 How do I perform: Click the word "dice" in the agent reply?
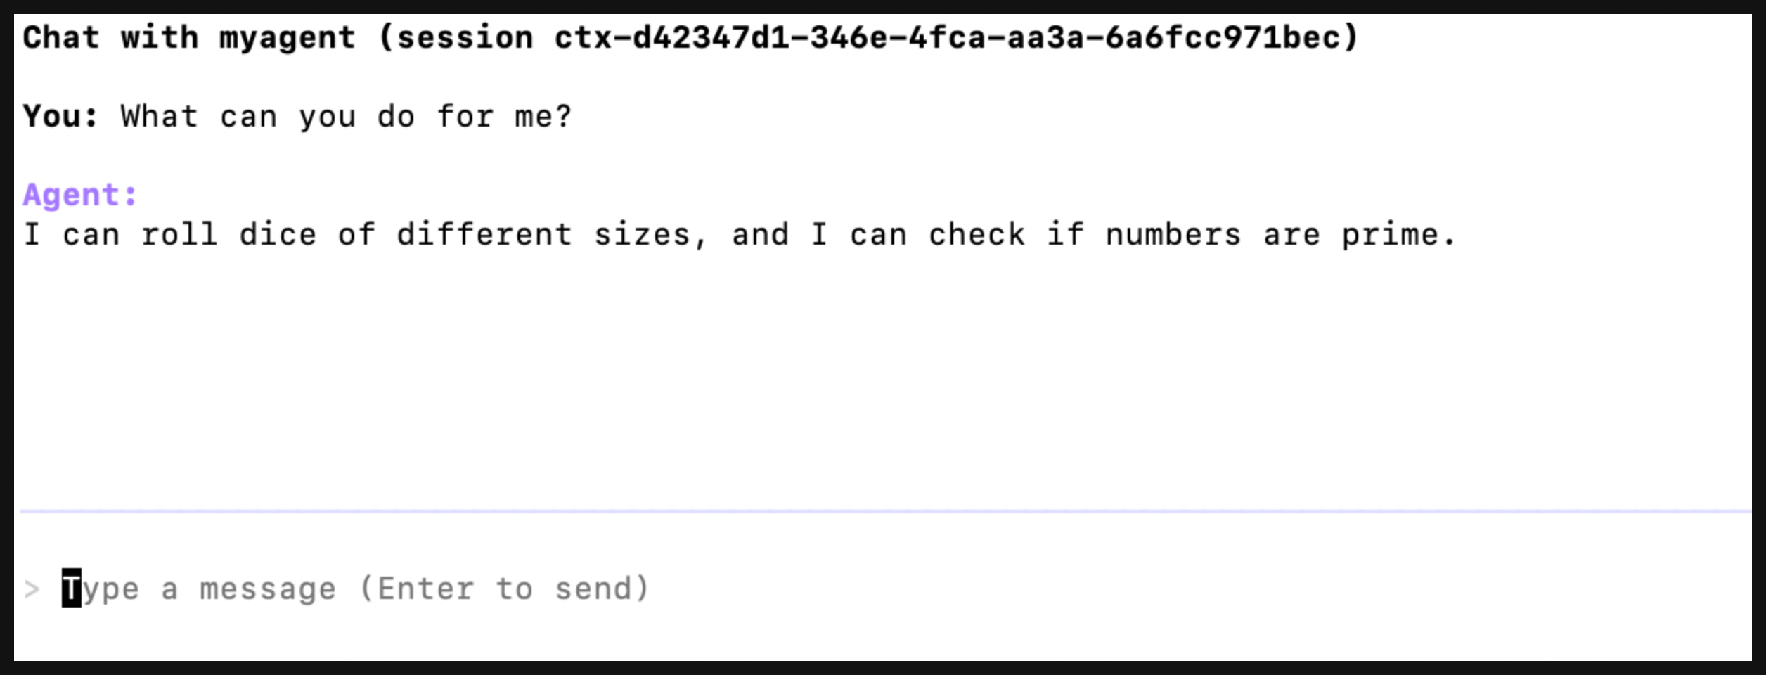click(x=278, y=235)
